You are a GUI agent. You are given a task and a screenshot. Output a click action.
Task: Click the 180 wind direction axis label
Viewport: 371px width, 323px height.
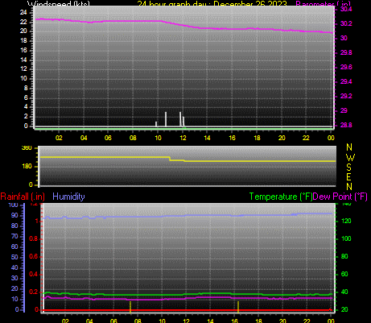click(x=27, y=166)
